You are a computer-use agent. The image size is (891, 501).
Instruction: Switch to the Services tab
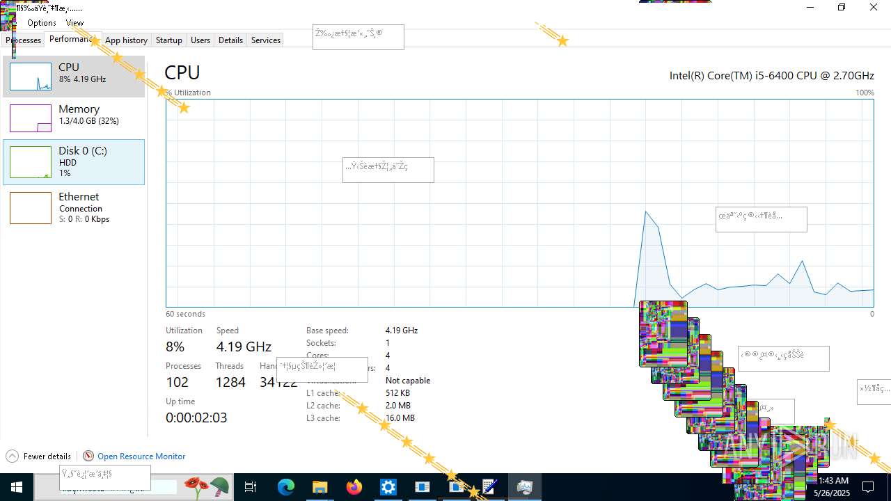pos(266,40)
